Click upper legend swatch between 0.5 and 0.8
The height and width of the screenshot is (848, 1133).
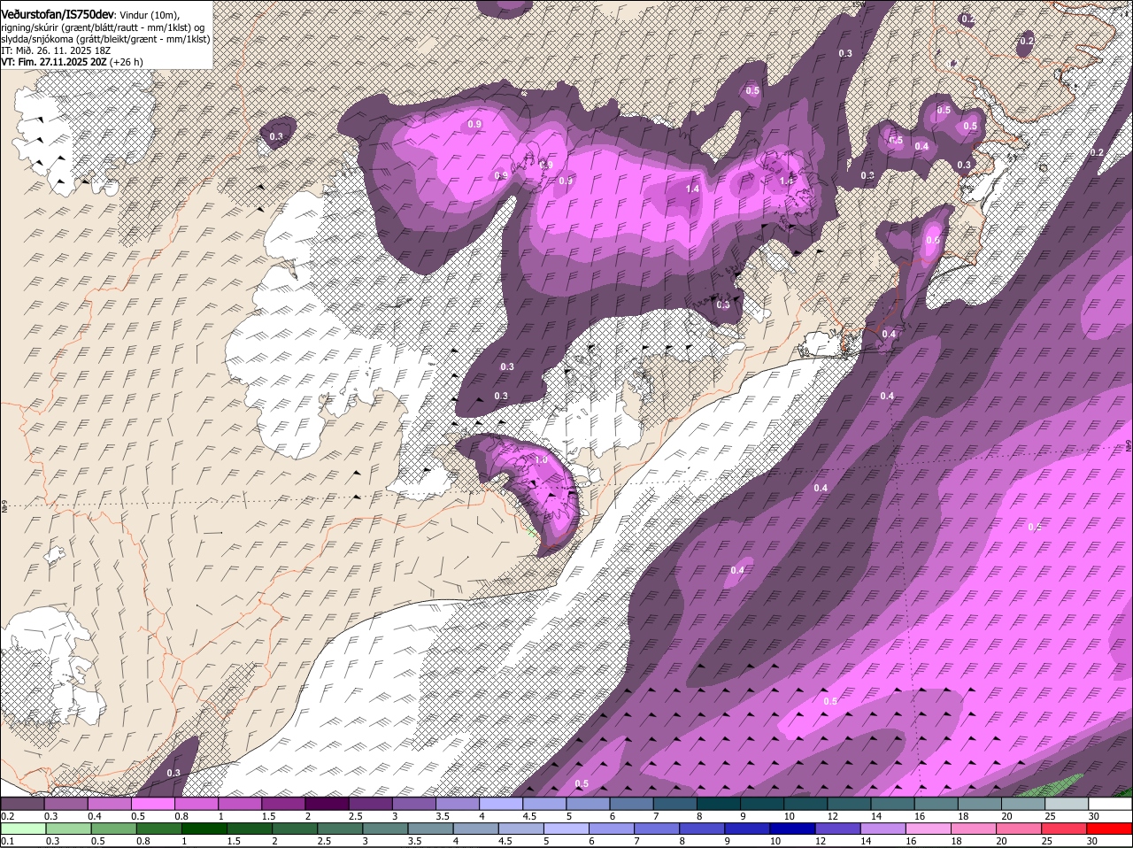tap(153, 804)
